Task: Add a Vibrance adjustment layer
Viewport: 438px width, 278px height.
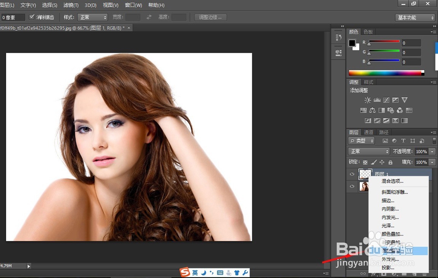Action: [x=404, y=100]
